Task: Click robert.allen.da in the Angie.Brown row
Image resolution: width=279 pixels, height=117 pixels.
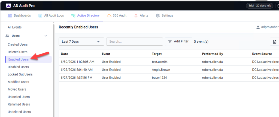Action: [212, 70]
